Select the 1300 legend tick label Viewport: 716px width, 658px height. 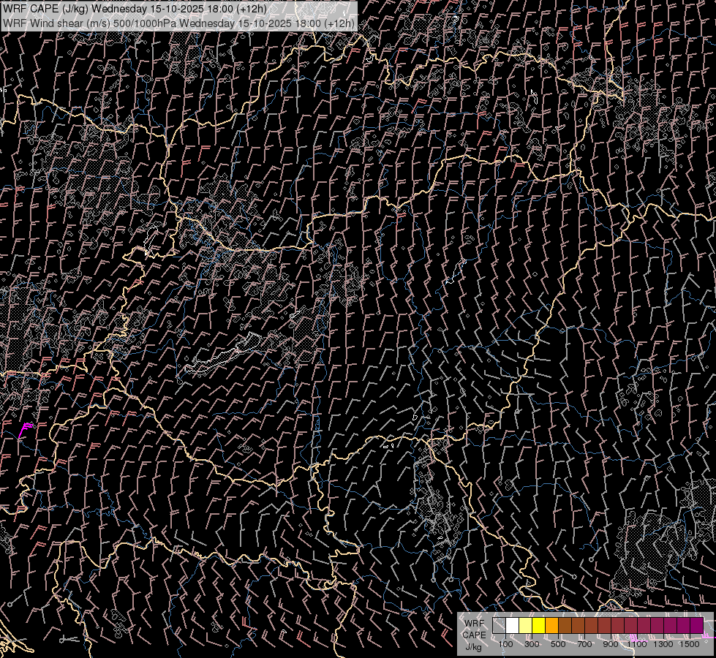[664, 644]
